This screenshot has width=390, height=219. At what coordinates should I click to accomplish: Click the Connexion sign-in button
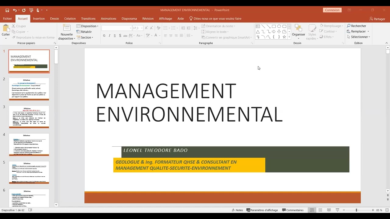coord(332,10)
